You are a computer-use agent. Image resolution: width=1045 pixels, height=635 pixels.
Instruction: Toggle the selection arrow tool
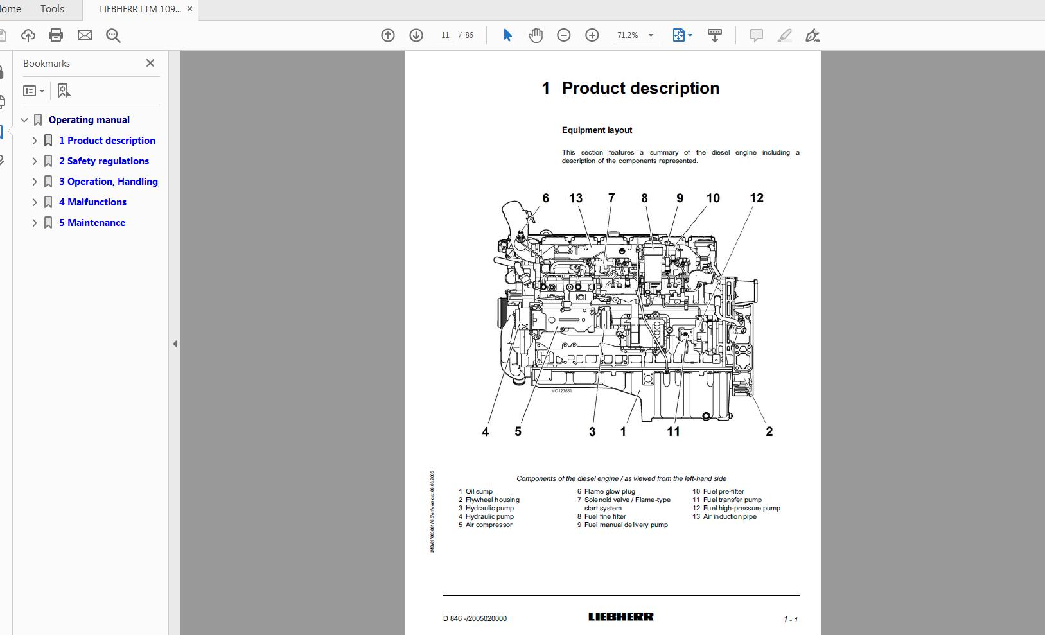point(507,35)
